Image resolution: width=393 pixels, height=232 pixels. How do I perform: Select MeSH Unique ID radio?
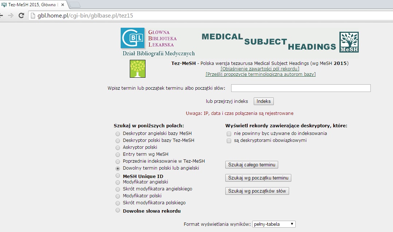point(118,175)
